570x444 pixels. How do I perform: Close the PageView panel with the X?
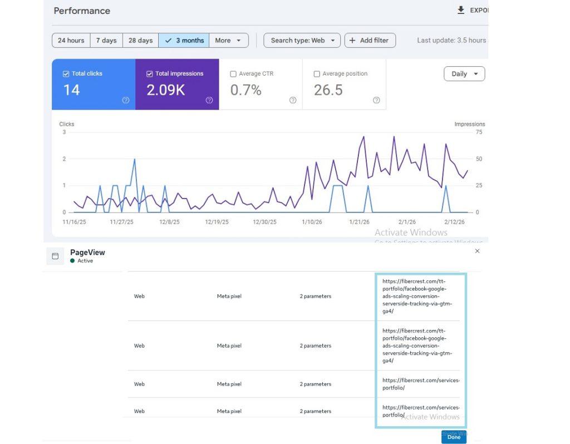pyautogui.click(x=477, y=251)
